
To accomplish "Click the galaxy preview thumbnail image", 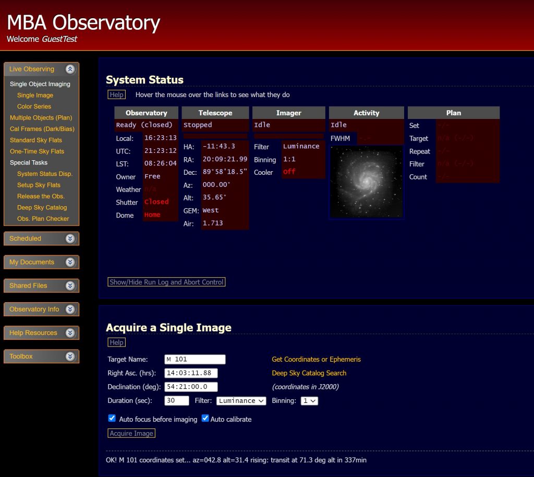I will point(366,182).
